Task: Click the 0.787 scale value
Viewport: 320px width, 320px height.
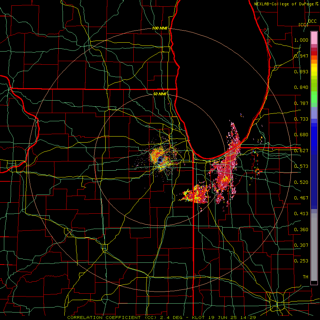Action: [x=301, y=103]
